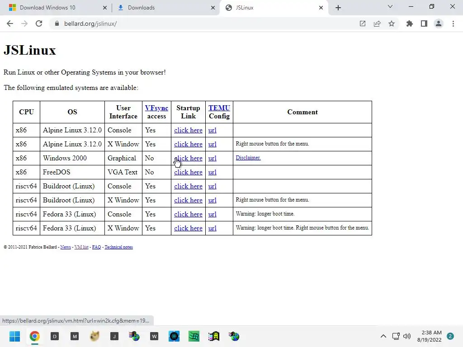Expand the tab search chevron
This screenshot has width=463, height=347.
point(390,6)
